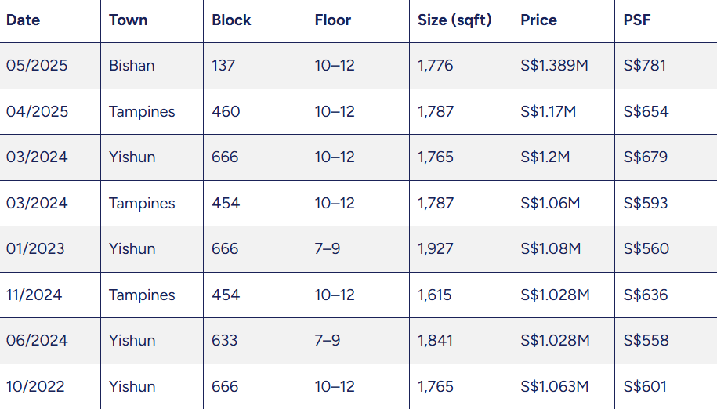Click the Size (sqft) column header
This screenshot has height=409, width=717.
click(454, 20)
